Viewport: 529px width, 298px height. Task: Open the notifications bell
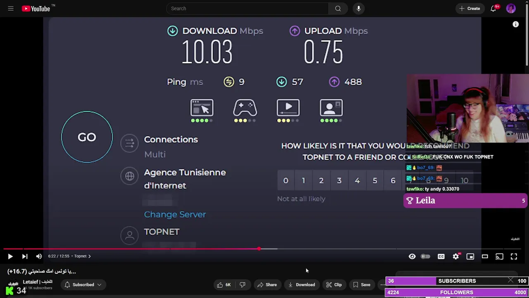pos(493,8)
